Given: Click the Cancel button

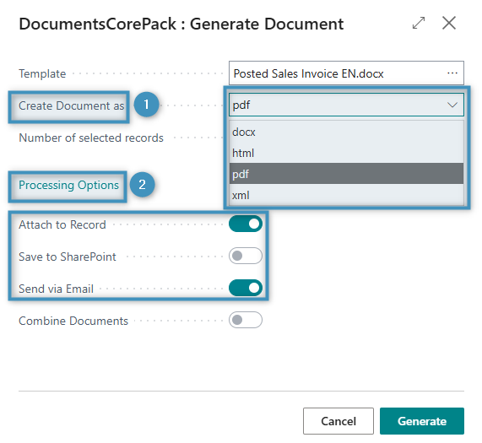Looking at the screenshot, I should pos(338,421).
